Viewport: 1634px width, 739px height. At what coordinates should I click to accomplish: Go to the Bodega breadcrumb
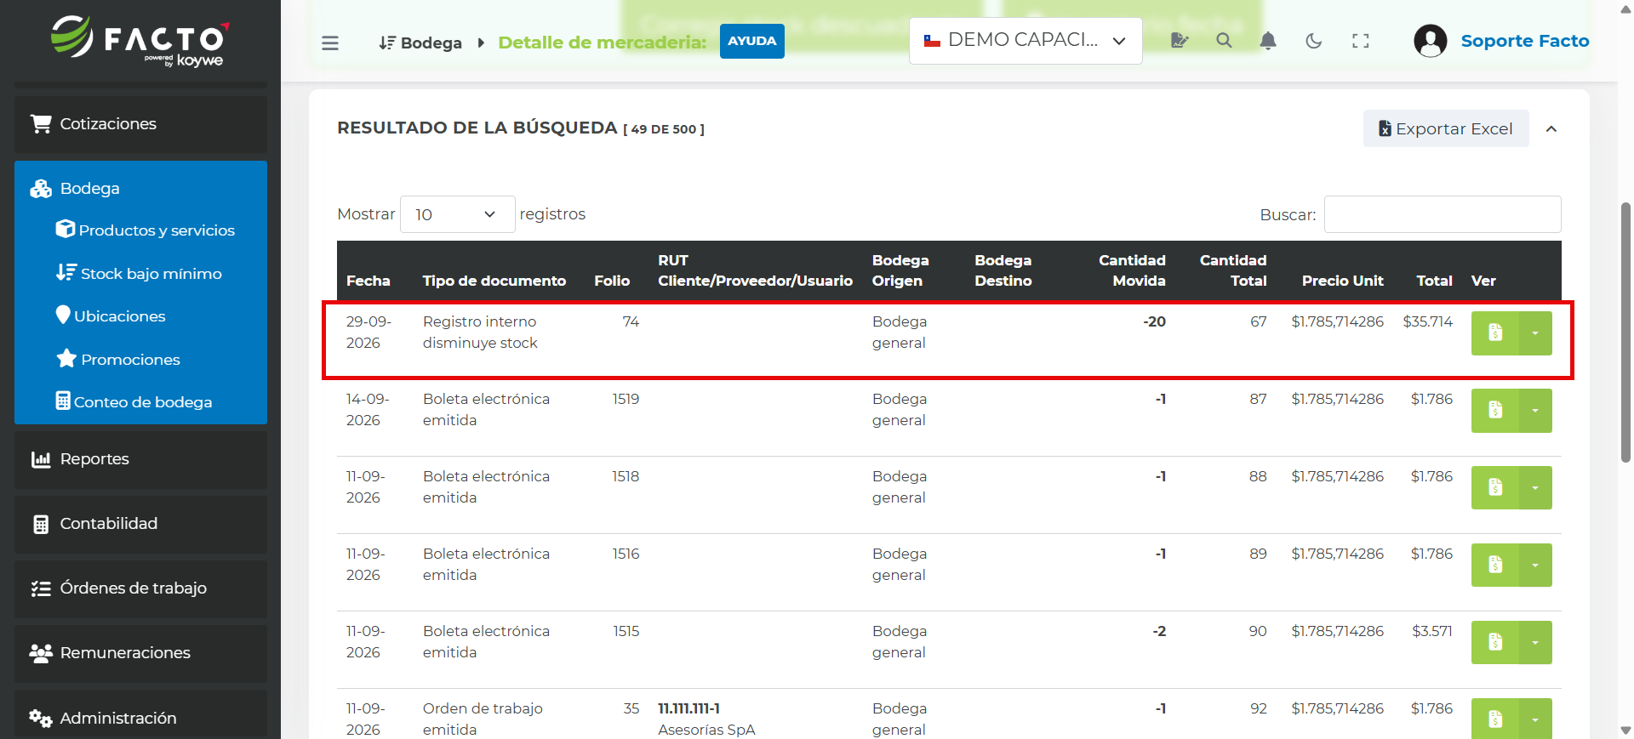(421, 43)
